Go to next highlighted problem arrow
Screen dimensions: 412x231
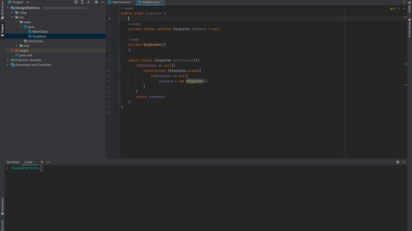pyautogui.click(x=404, y=8)
